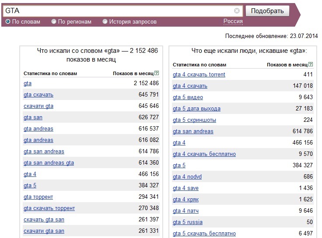Screen dimensions: 322x238
Task: Open the скачати gta san link
Action: point(44,231)
